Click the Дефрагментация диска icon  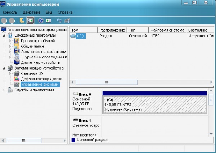click(x=17, y=79)
